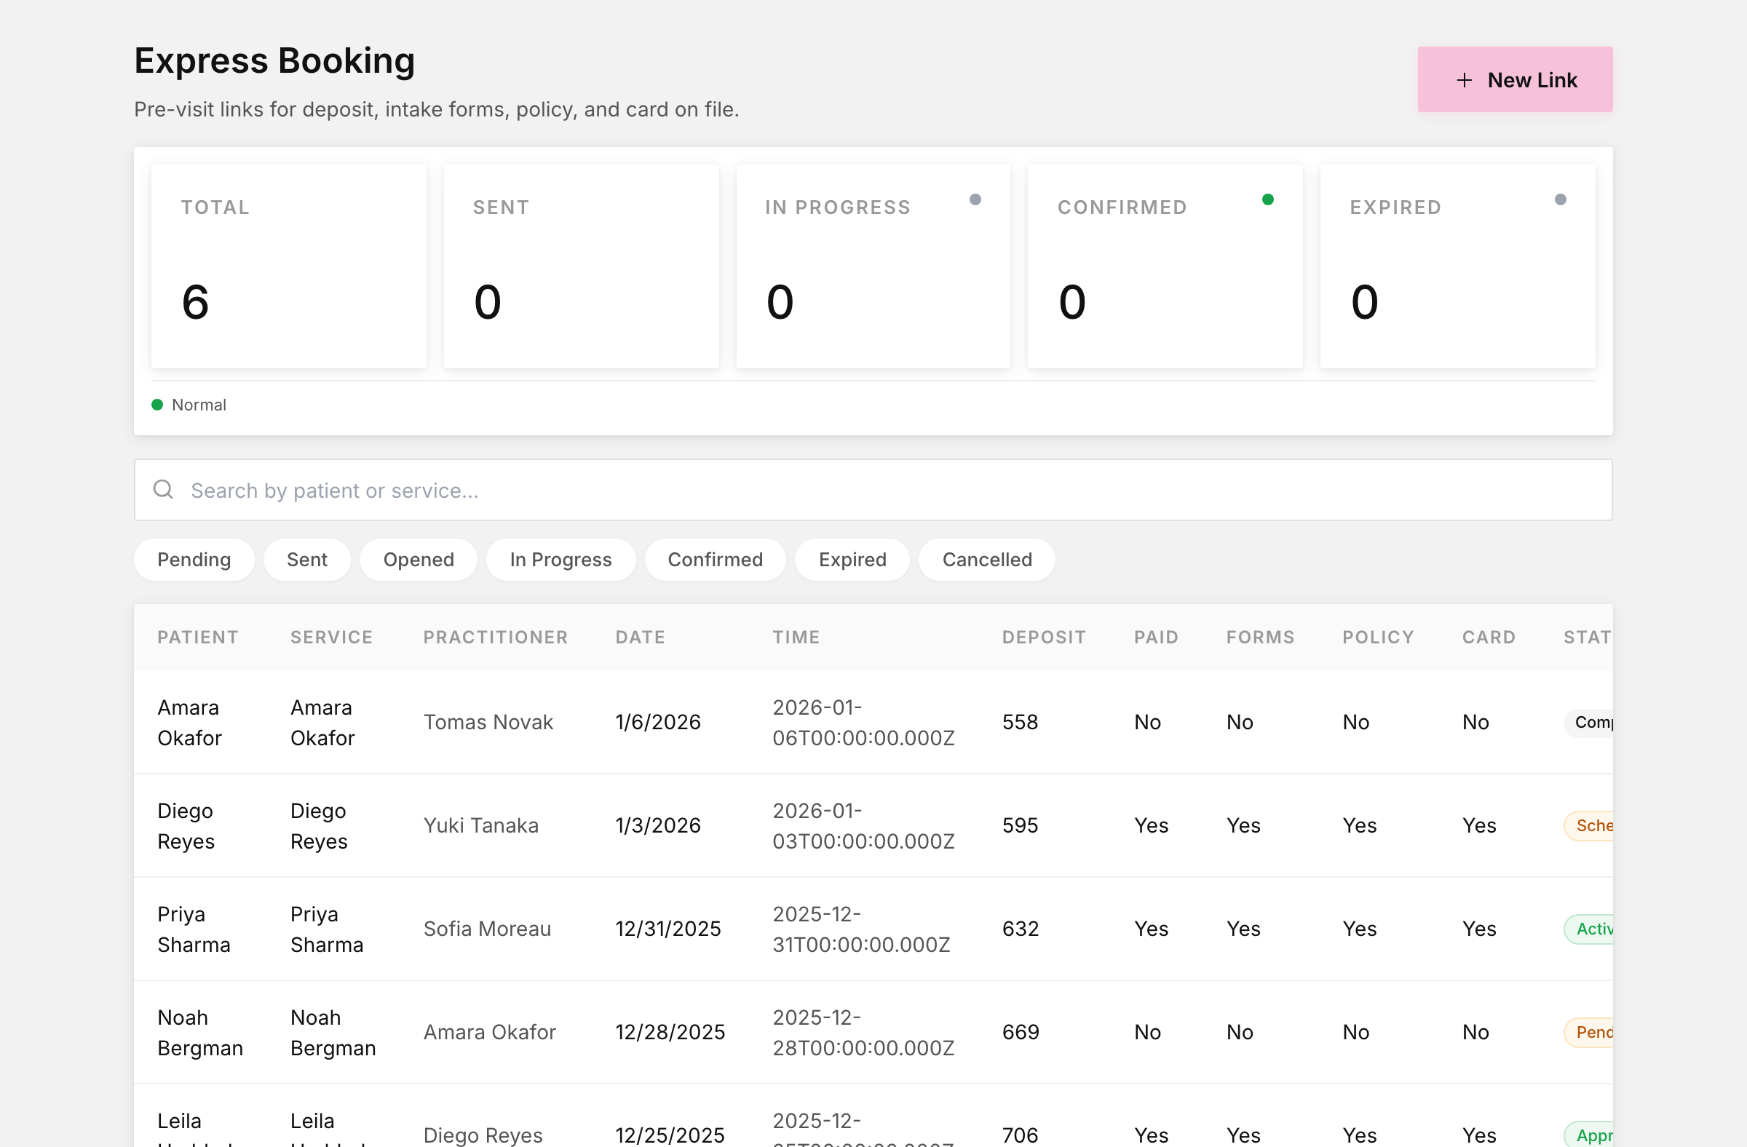The height and width of the screenshot is (1147, 1747).
Task: Click the green Normal status dot
Action: click(x=157, y=405)
